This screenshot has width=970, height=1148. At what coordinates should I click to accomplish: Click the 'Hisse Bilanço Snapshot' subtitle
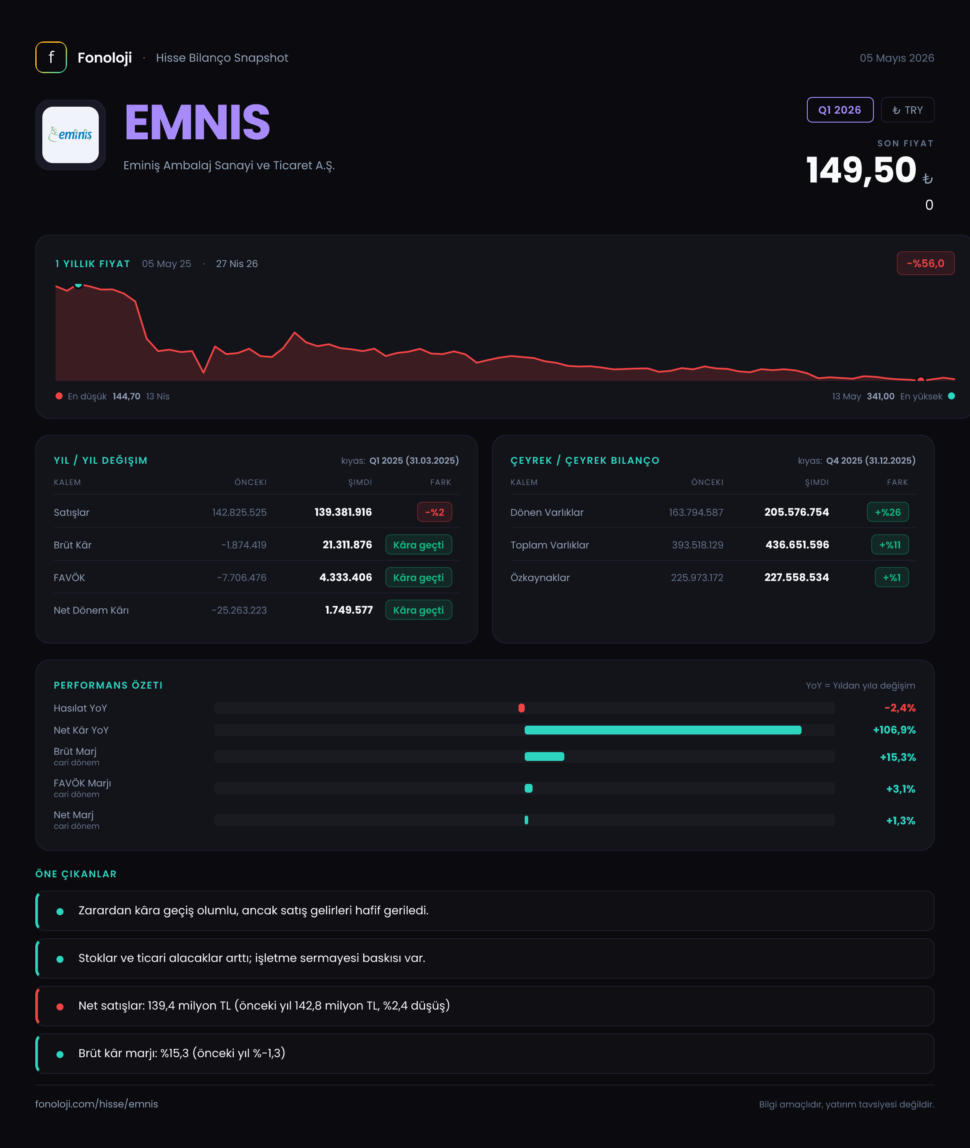tap(222, 58)
